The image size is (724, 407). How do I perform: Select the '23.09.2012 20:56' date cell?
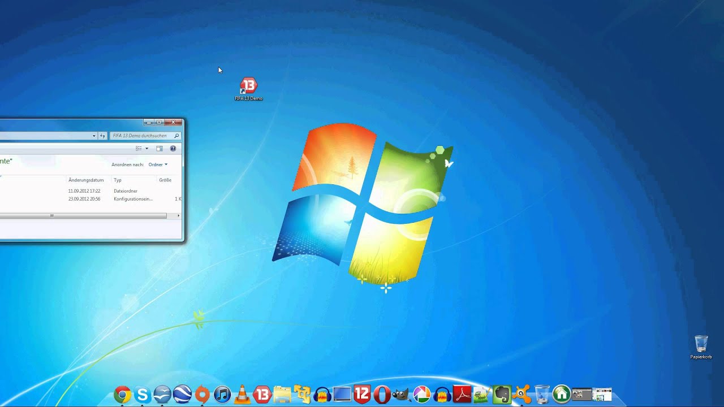pos(84,199)
